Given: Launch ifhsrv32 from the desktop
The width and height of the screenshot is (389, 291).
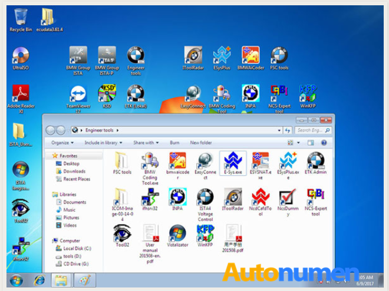Looking at the screenshot, I should [x=21, y=249].
